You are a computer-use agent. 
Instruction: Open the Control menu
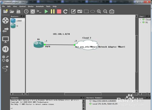[x=22, y=6]
